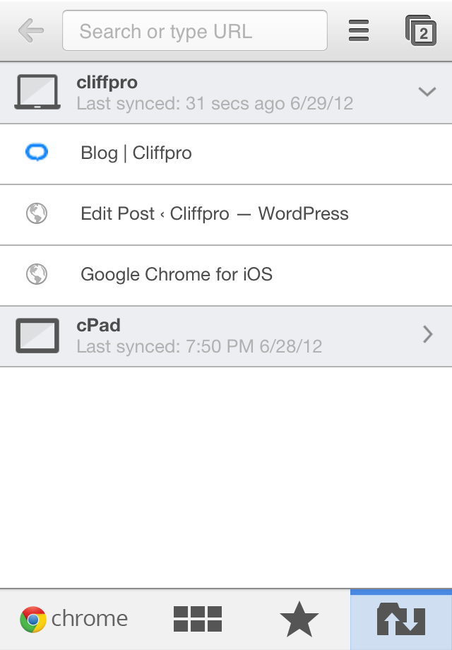The height and width of the screenshot is (650, 452).
Task: Select the Other Devices sync tab
Action: click(401, 620)
